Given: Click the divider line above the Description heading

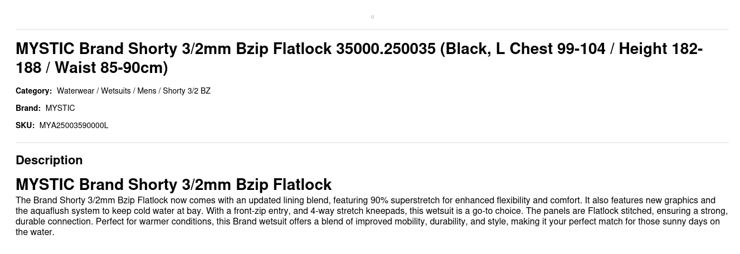Looking at the screenshot, I should (x=372, y=143).
